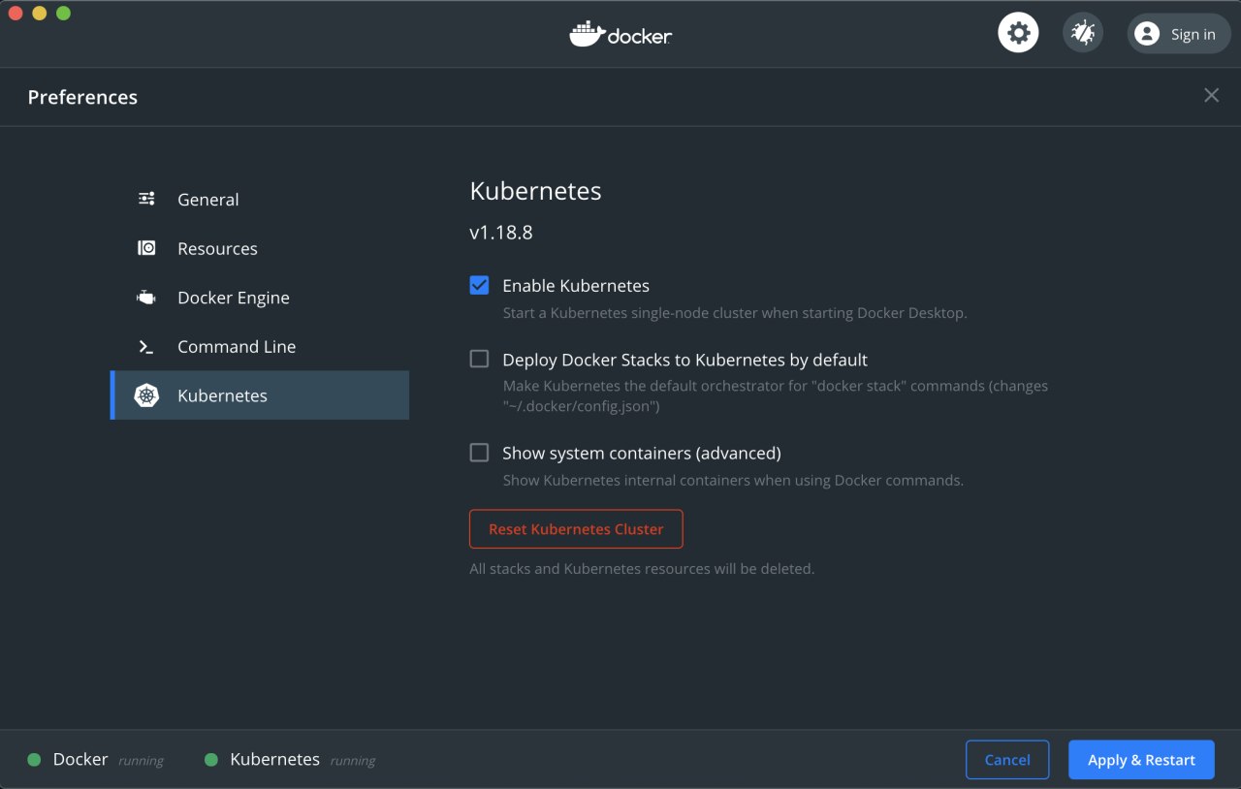The image size is (1241, 789).
Task: Open the troubleshoot bug icon
Action: (1082, 33)
